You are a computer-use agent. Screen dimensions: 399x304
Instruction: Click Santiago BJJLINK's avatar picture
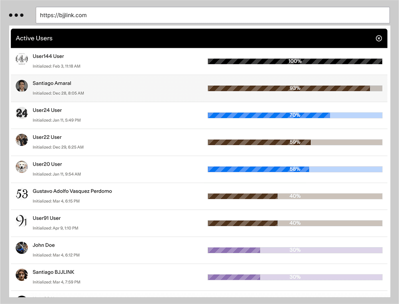tap(22, 275)
